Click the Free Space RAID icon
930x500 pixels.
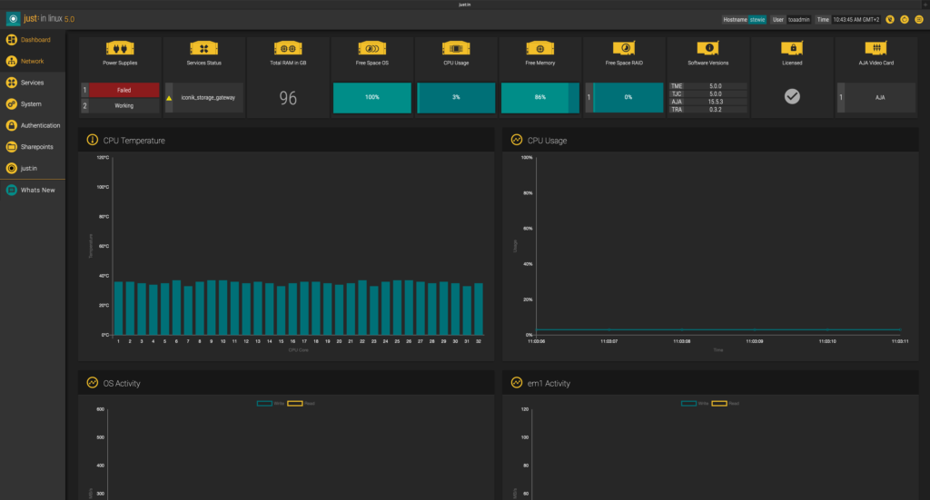pyautogui.click(x=624, y=48)
